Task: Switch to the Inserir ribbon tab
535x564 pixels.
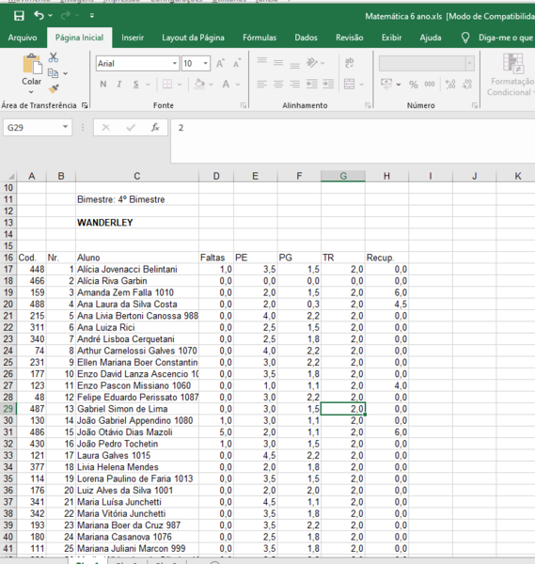Action: (133, 38)
